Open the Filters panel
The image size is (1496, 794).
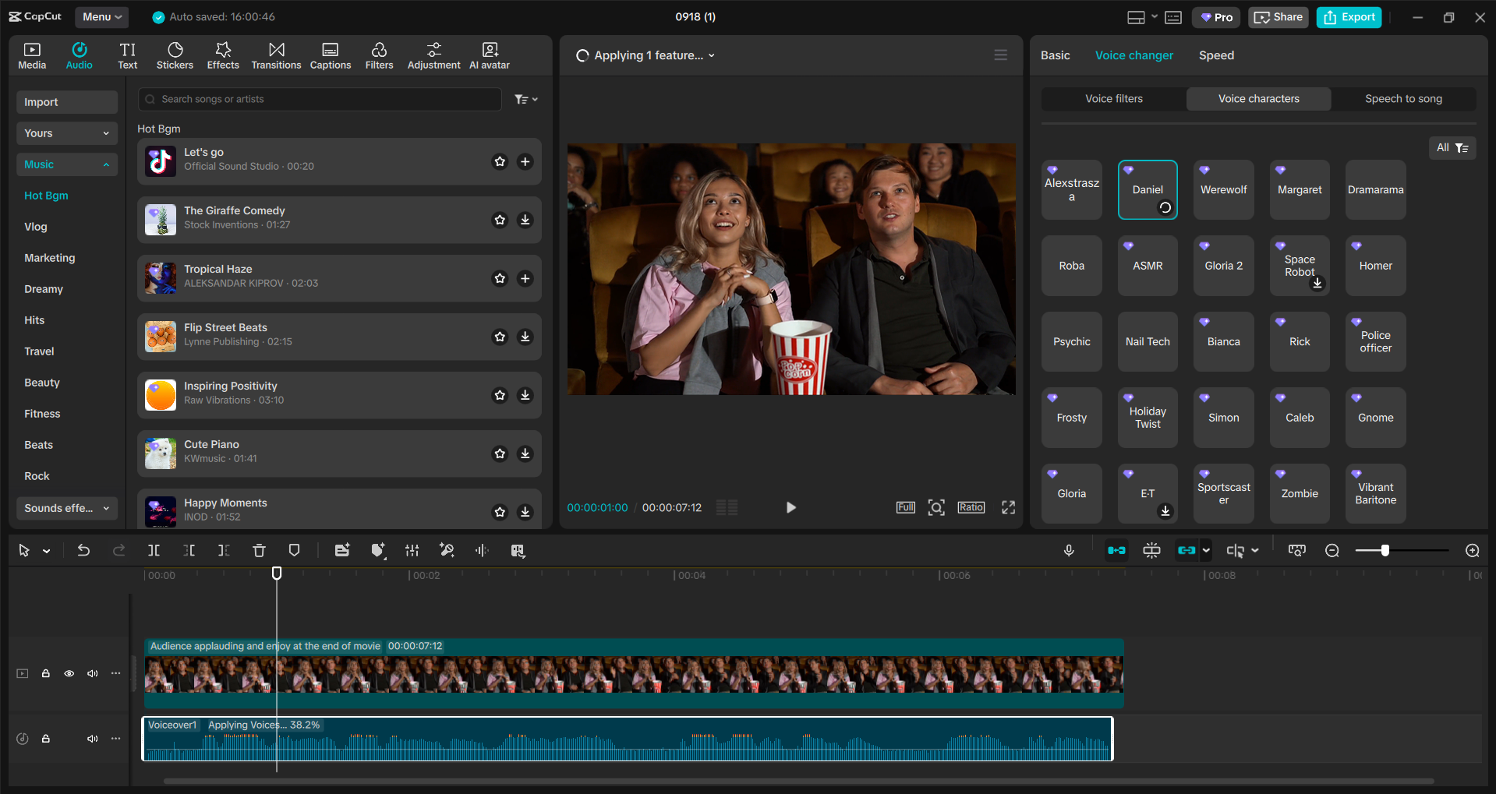tap(379, 55)
